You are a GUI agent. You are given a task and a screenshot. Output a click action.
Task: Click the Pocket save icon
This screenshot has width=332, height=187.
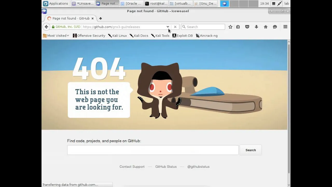coord(247,27)
